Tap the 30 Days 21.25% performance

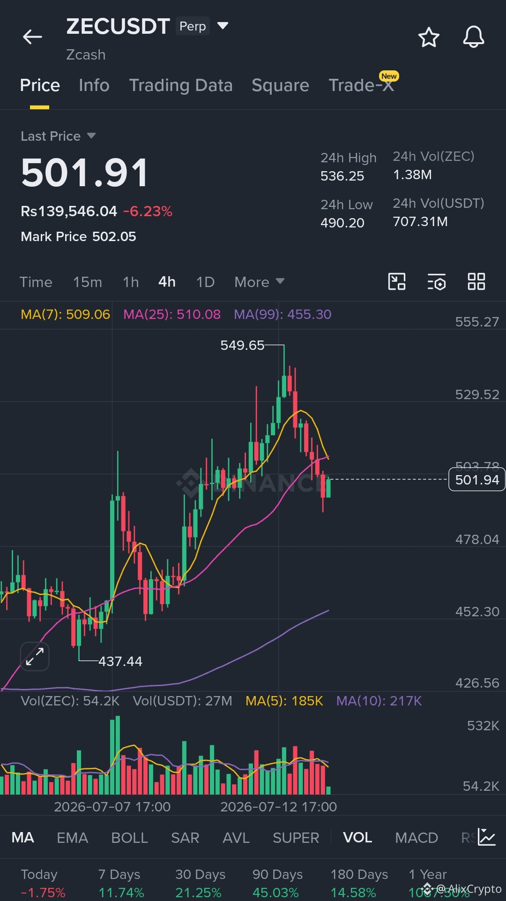(x=200, y=884)
